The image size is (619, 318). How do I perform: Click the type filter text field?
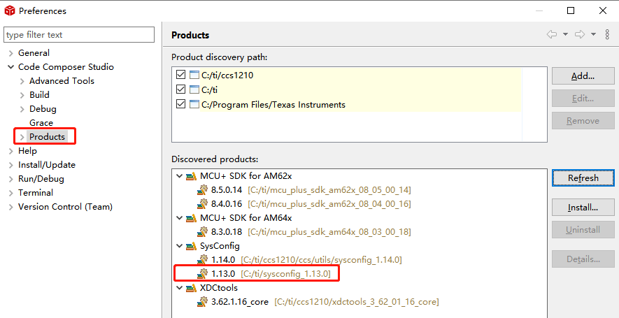point(78,35)
